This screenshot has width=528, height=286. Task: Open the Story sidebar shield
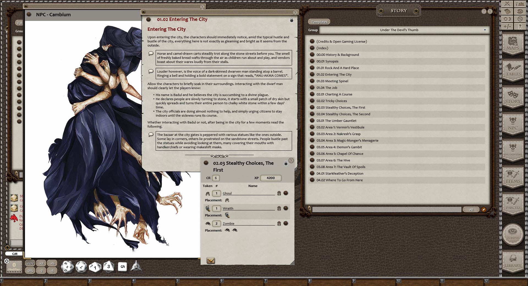point(513,97)
